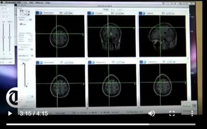Click the sagittal MRI head image
This screenshot has height=129, width=207.
(163, 36)
